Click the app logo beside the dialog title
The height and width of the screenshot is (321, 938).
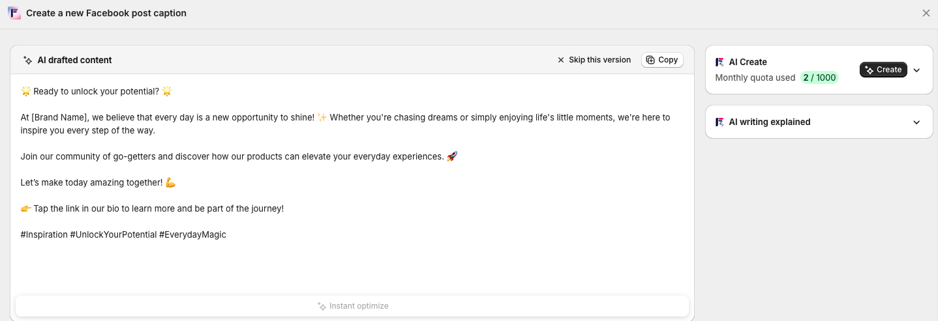click(x=14, y=13)
